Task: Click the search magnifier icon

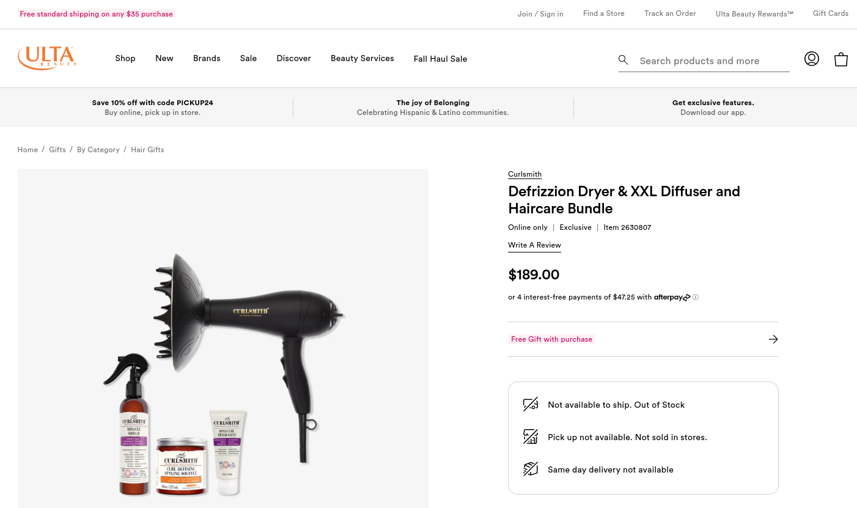Action: click(623, 60)
